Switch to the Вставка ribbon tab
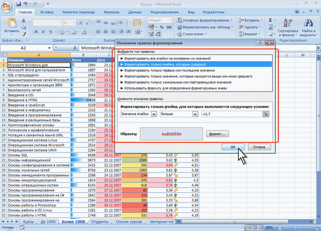Viewport: 321px width, 231px height. (47, 12)
